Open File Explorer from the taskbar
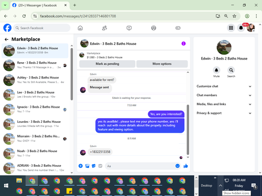The width and height of the screenshot is (262, 196). [x=19, y=181]
